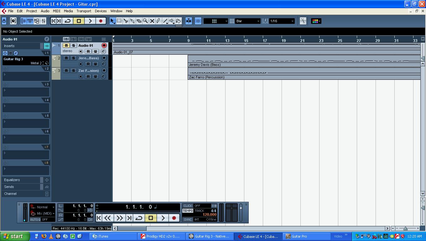This screenshot has height=241, width=426.
Task: Open the File menu
Action: [x=11, y=11]
